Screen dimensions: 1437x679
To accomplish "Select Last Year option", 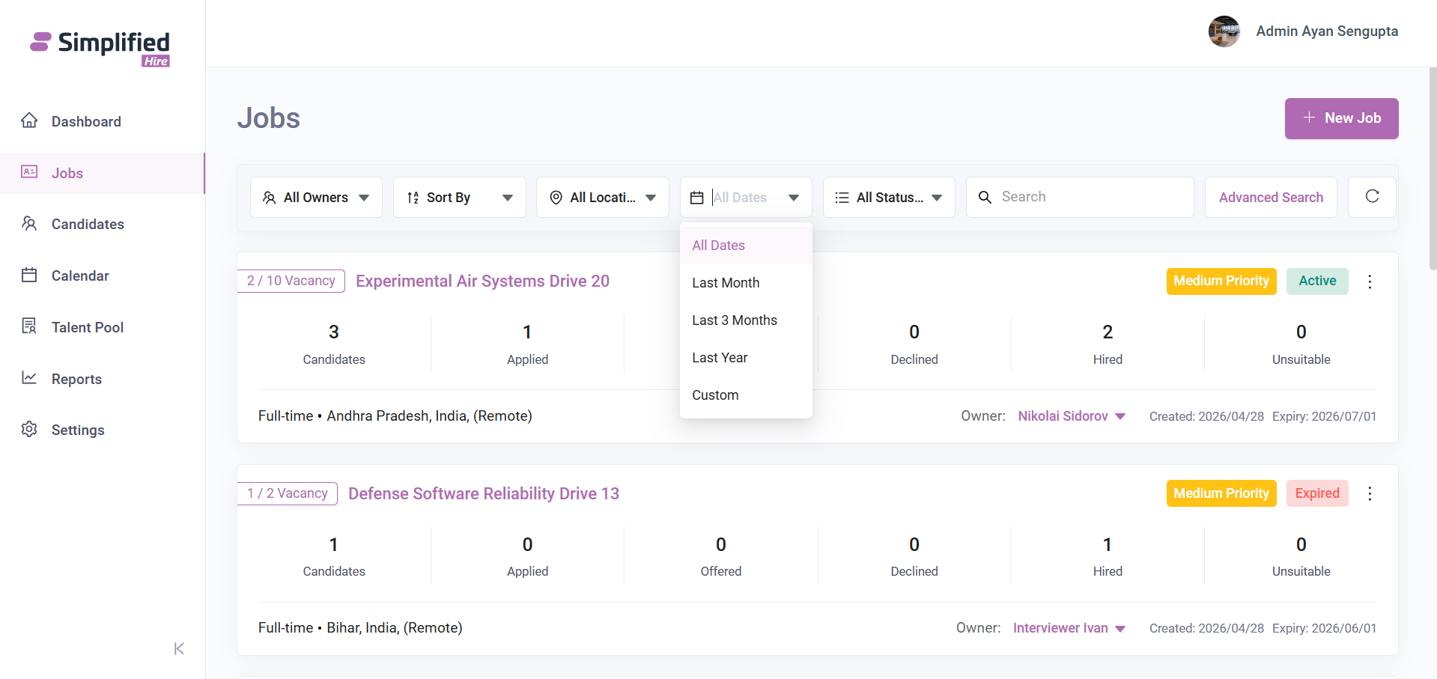I will tap(746, 358).
